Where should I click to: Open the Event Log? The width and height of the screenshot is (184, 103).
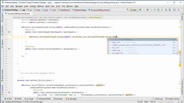point(158,99)
